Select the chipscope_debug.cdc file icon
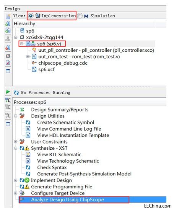 coord(34,63)
